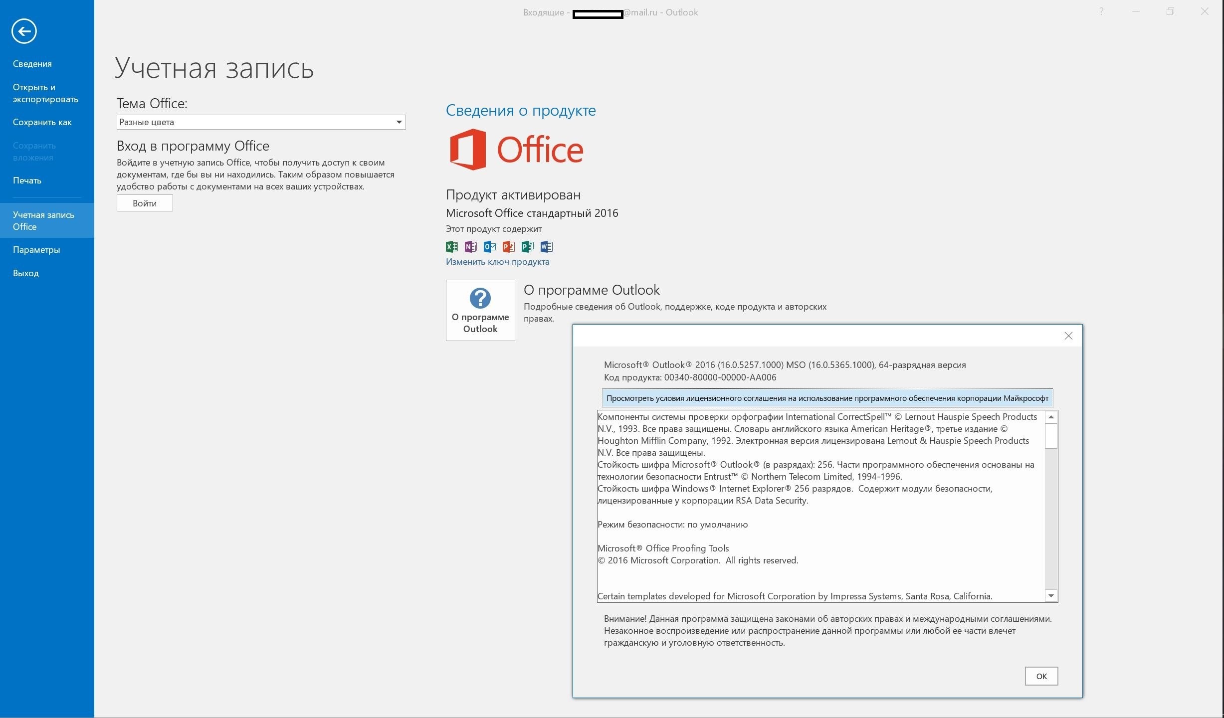The width and height of the screenshot is (1224, 718).
Task: Close the Outlook window
Action: [1205, 11]
